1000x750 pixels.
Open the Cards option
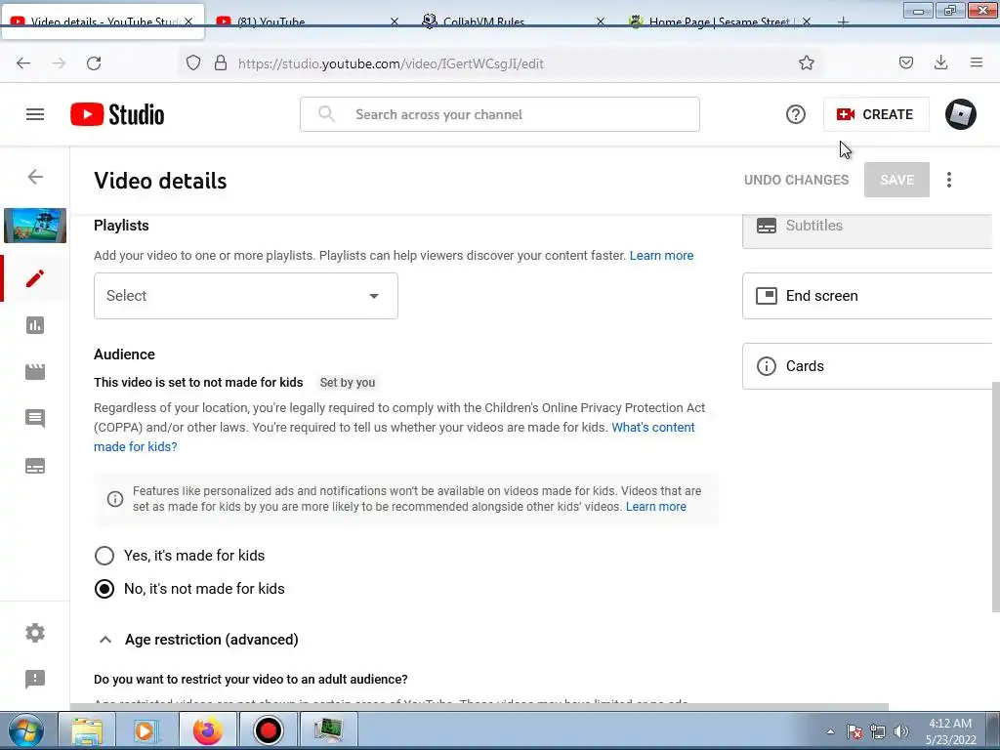867,366
